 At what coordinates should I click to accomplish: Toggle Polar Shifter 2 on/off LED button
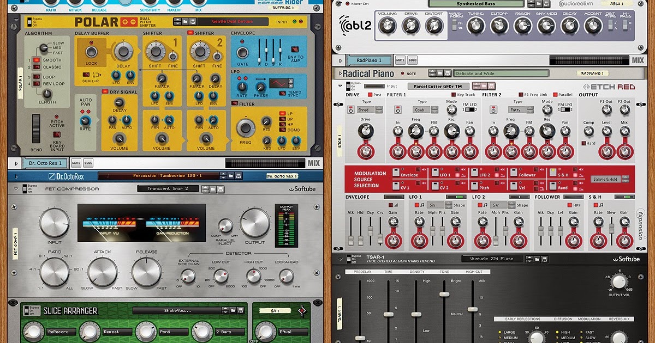tap(190, 32)
